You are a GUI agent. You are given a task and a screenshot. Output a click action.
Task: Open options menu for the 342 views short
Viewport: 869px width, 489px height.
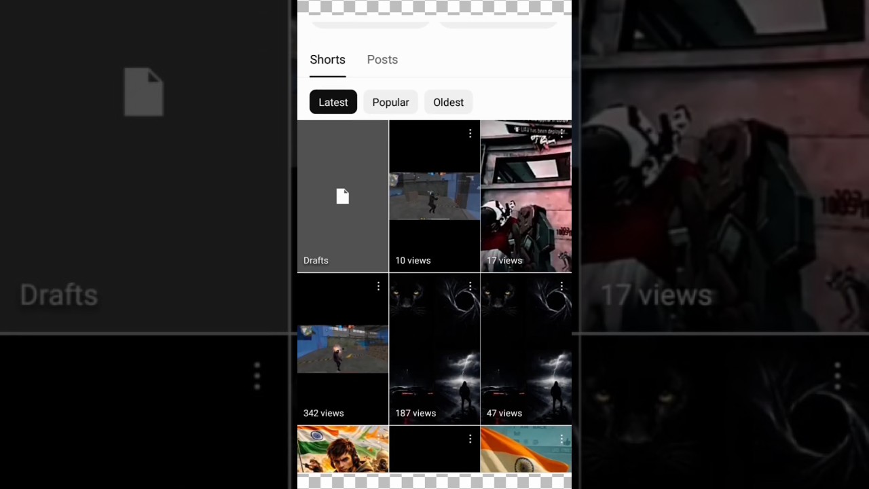[378, 287]
